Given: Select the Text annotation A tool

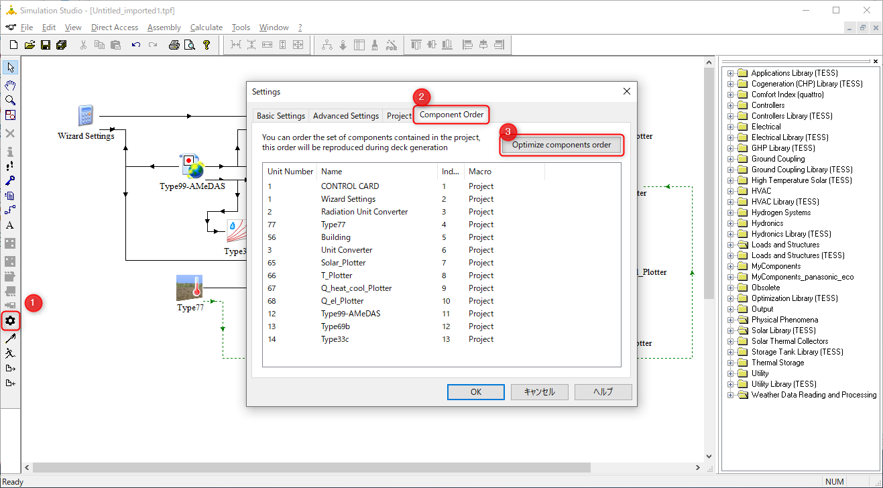Looking at the screenshot, I should (10, 225).
